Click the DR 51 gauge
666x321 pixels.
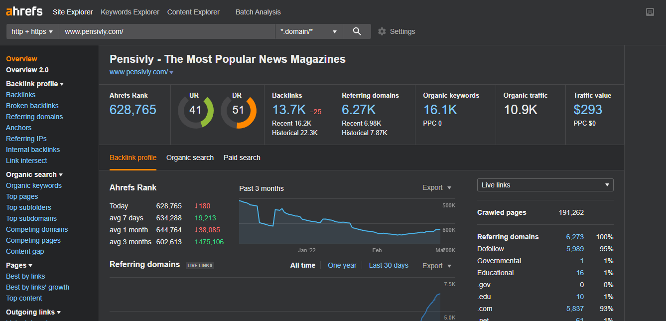click(238, 110)
